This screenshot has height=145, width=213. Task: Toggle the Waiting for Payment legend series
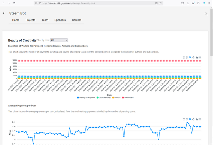pyautogui.click(x=86, y=97)
